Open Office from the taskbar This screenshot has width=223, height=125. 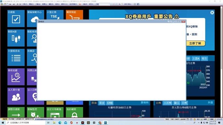coord(71,123)
